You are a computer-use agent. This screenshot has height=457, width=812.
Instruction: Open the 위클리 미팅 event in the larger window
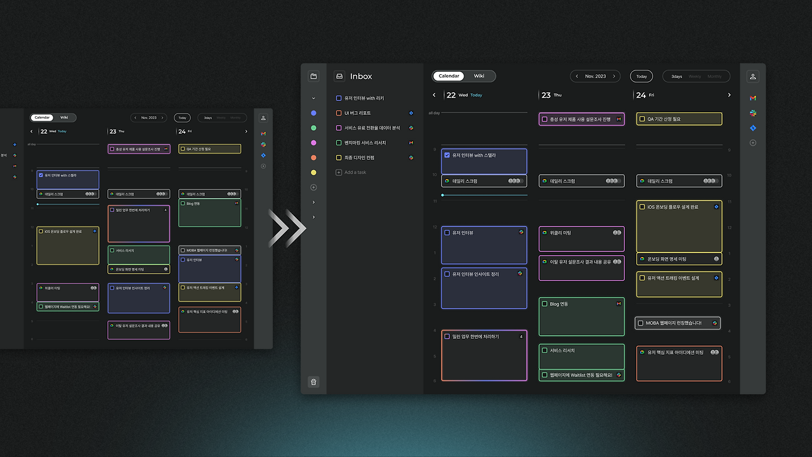tap(582, 239)
